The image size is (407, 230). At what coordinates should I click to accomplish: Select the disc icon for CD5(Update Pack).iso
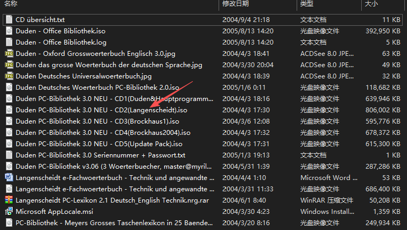(x=9, y=143)
